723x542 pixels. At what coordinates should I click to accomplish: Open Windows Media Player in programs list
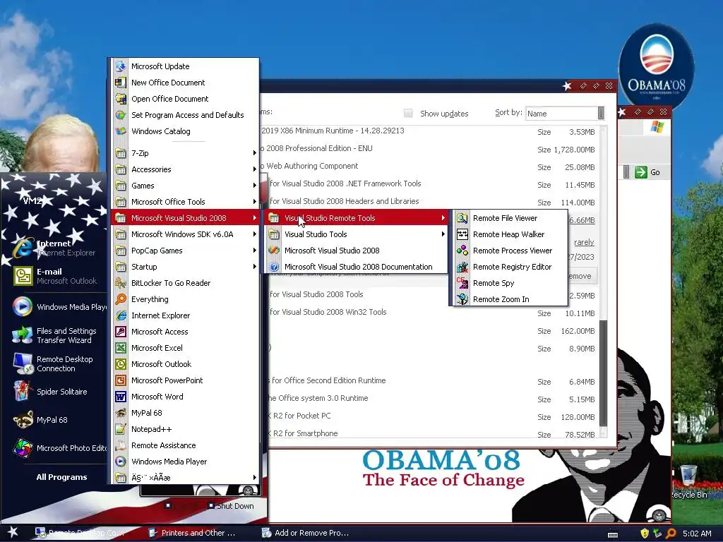[x=186, y=462]
